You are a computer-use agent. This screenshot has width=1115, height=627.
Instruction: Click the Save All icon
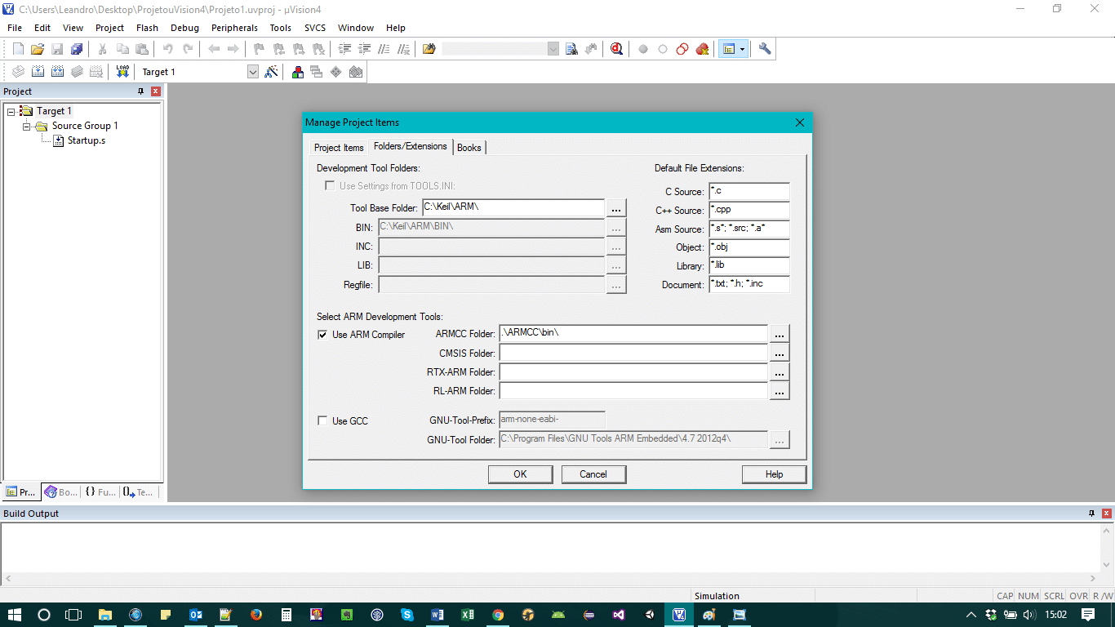tap(77, 49)
